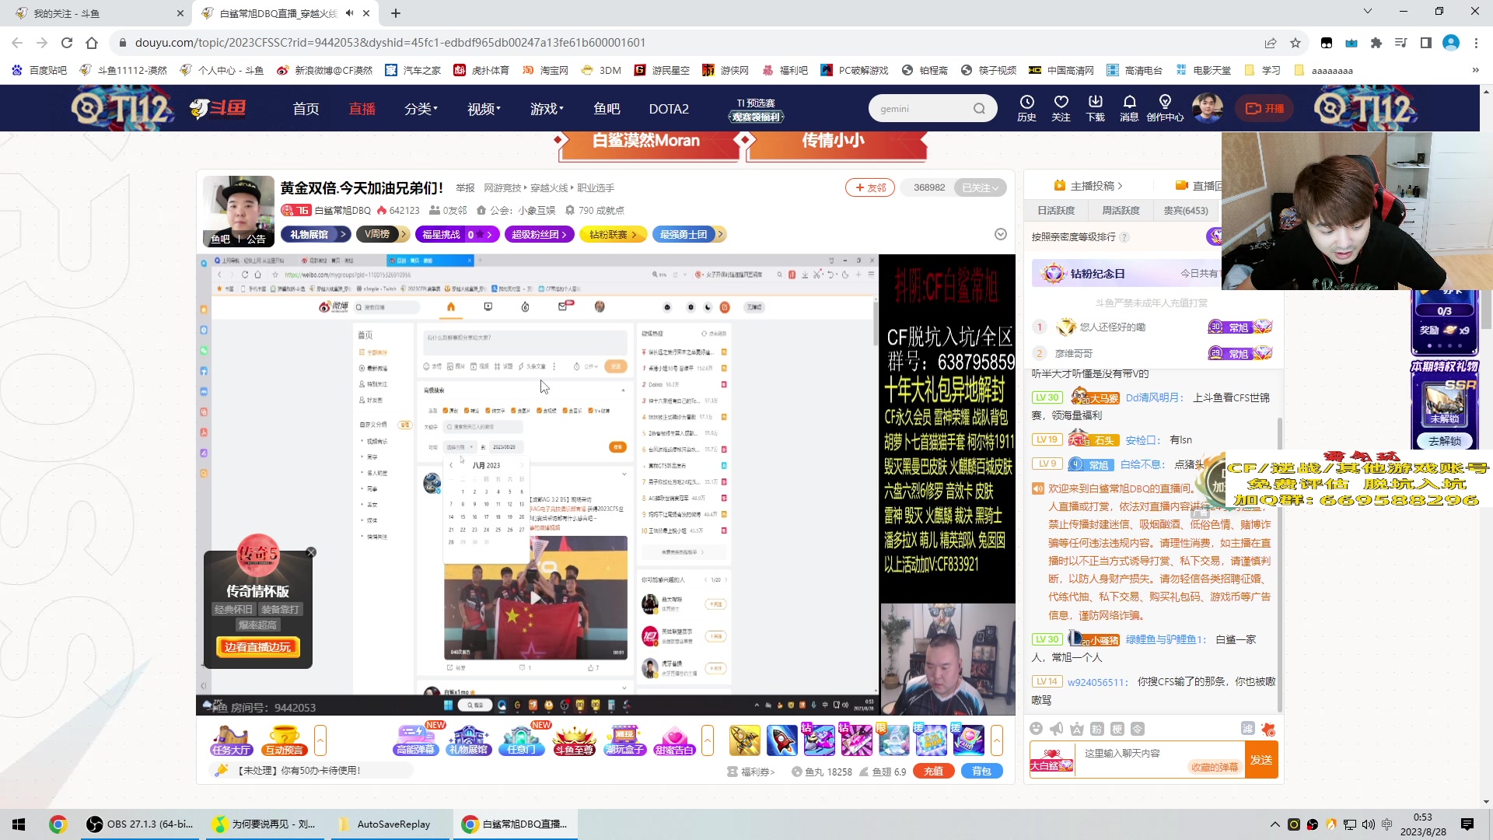1493x840 pixels.
Task: Open OBS 27.1.3 from the taskbar
Action: pos(140,824)
